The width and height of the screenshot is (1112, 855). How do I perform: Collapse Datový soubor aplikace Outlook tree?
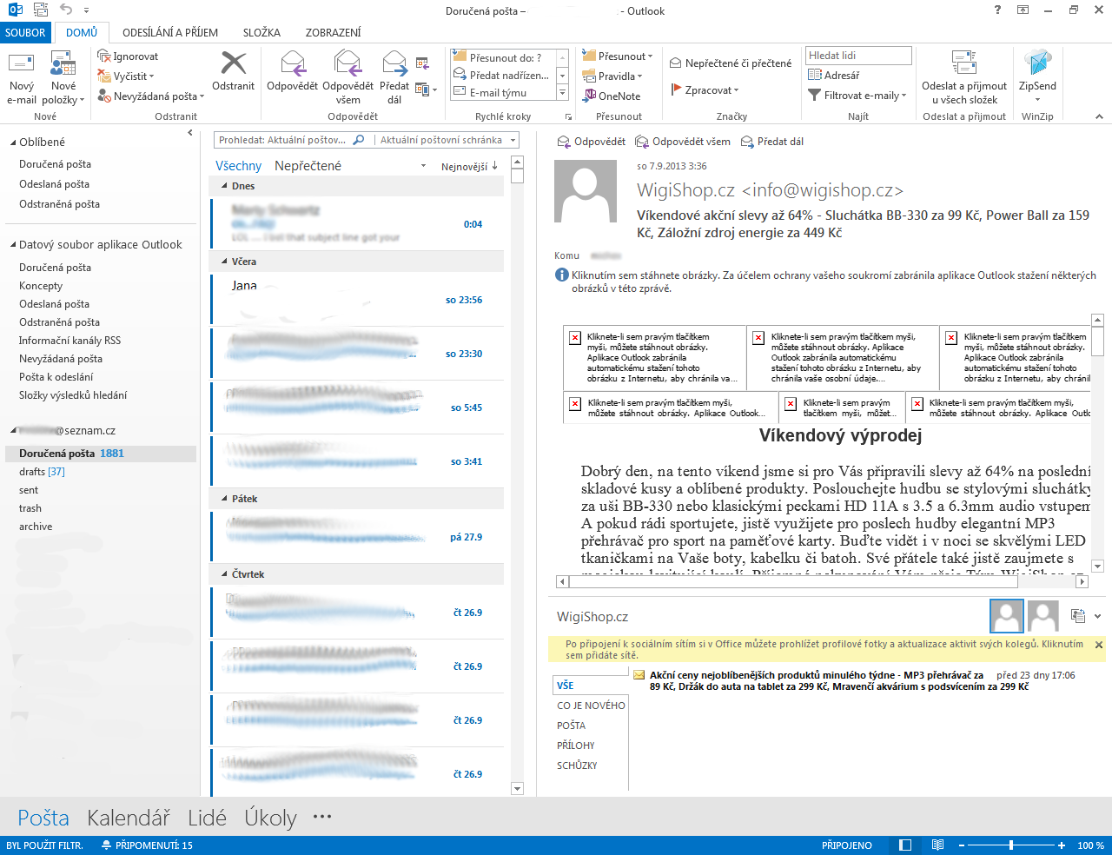click(x=13, y=245)
